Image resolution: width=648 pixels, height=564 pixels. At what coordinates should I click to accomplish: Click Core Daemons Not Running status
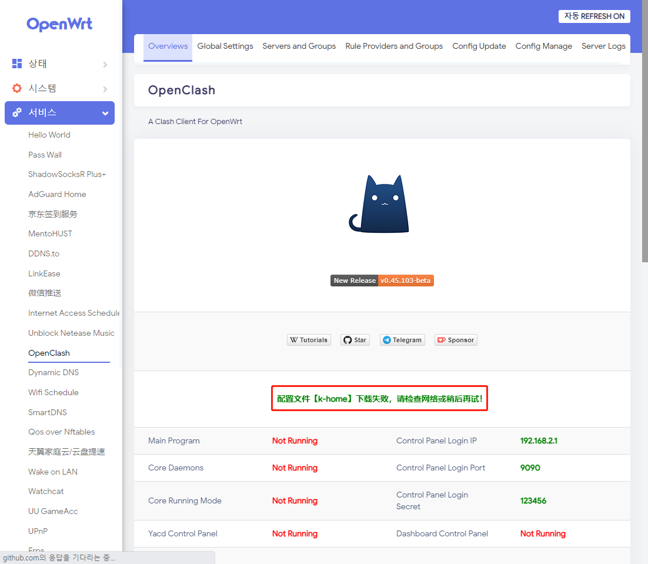(x=295, y=468)
